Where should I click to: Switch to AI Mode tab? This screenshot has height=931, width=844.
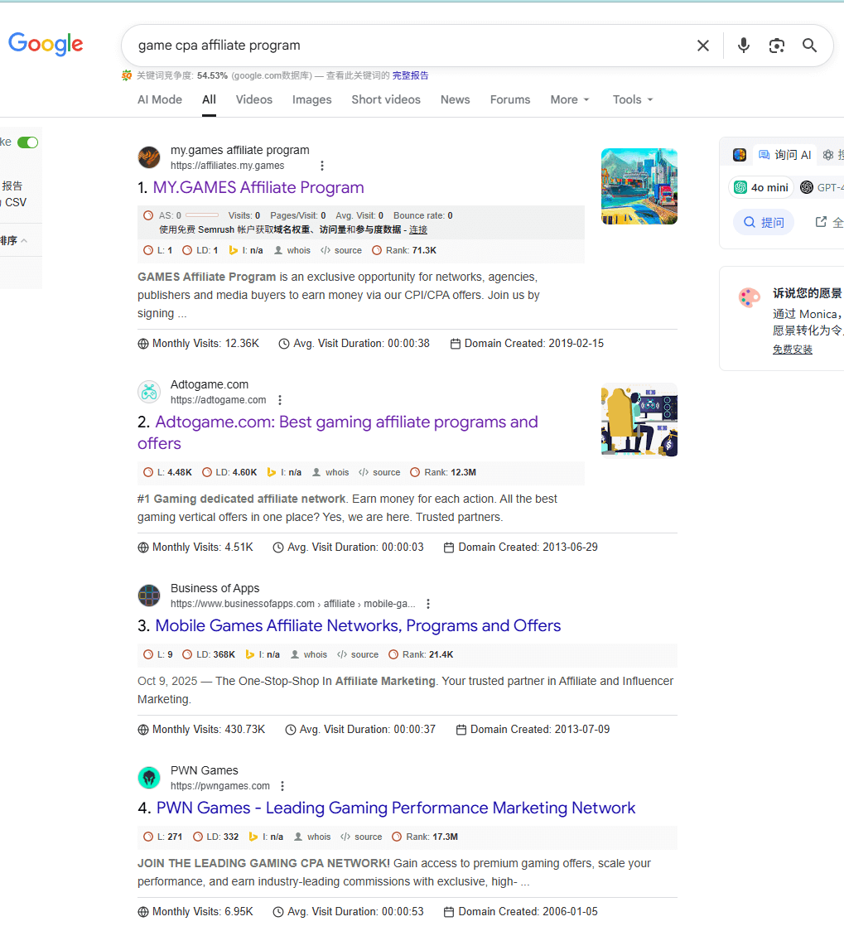tap(160, 99)
